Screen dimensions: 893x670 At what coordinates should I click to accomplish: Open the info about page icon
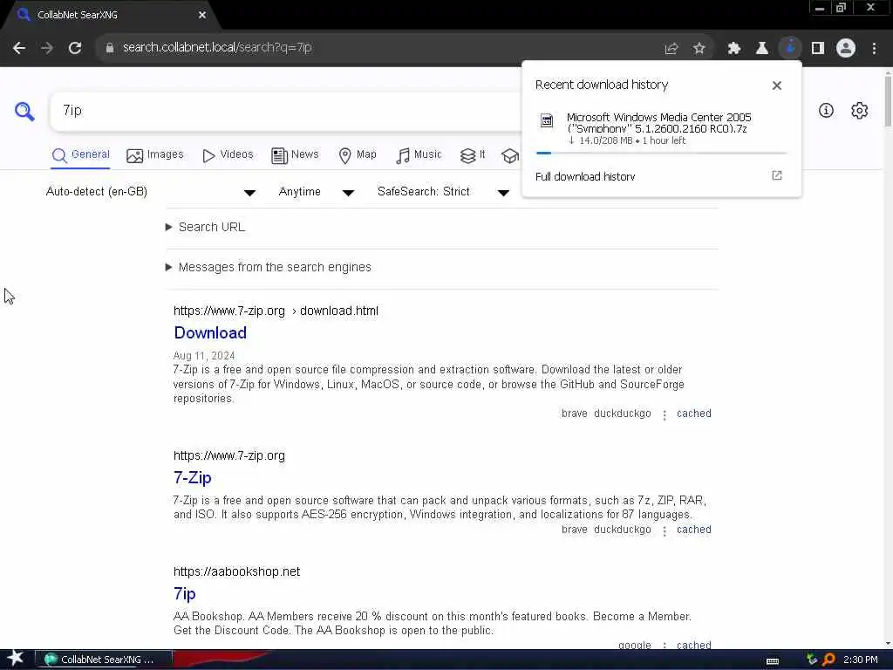(826, 110)
